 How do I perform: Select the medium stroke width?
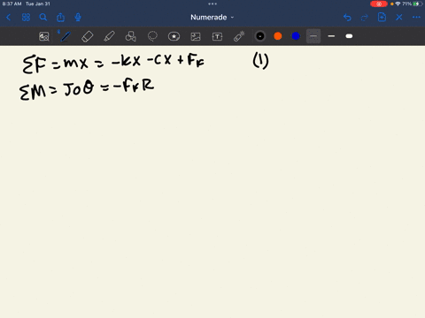point(331,36)
